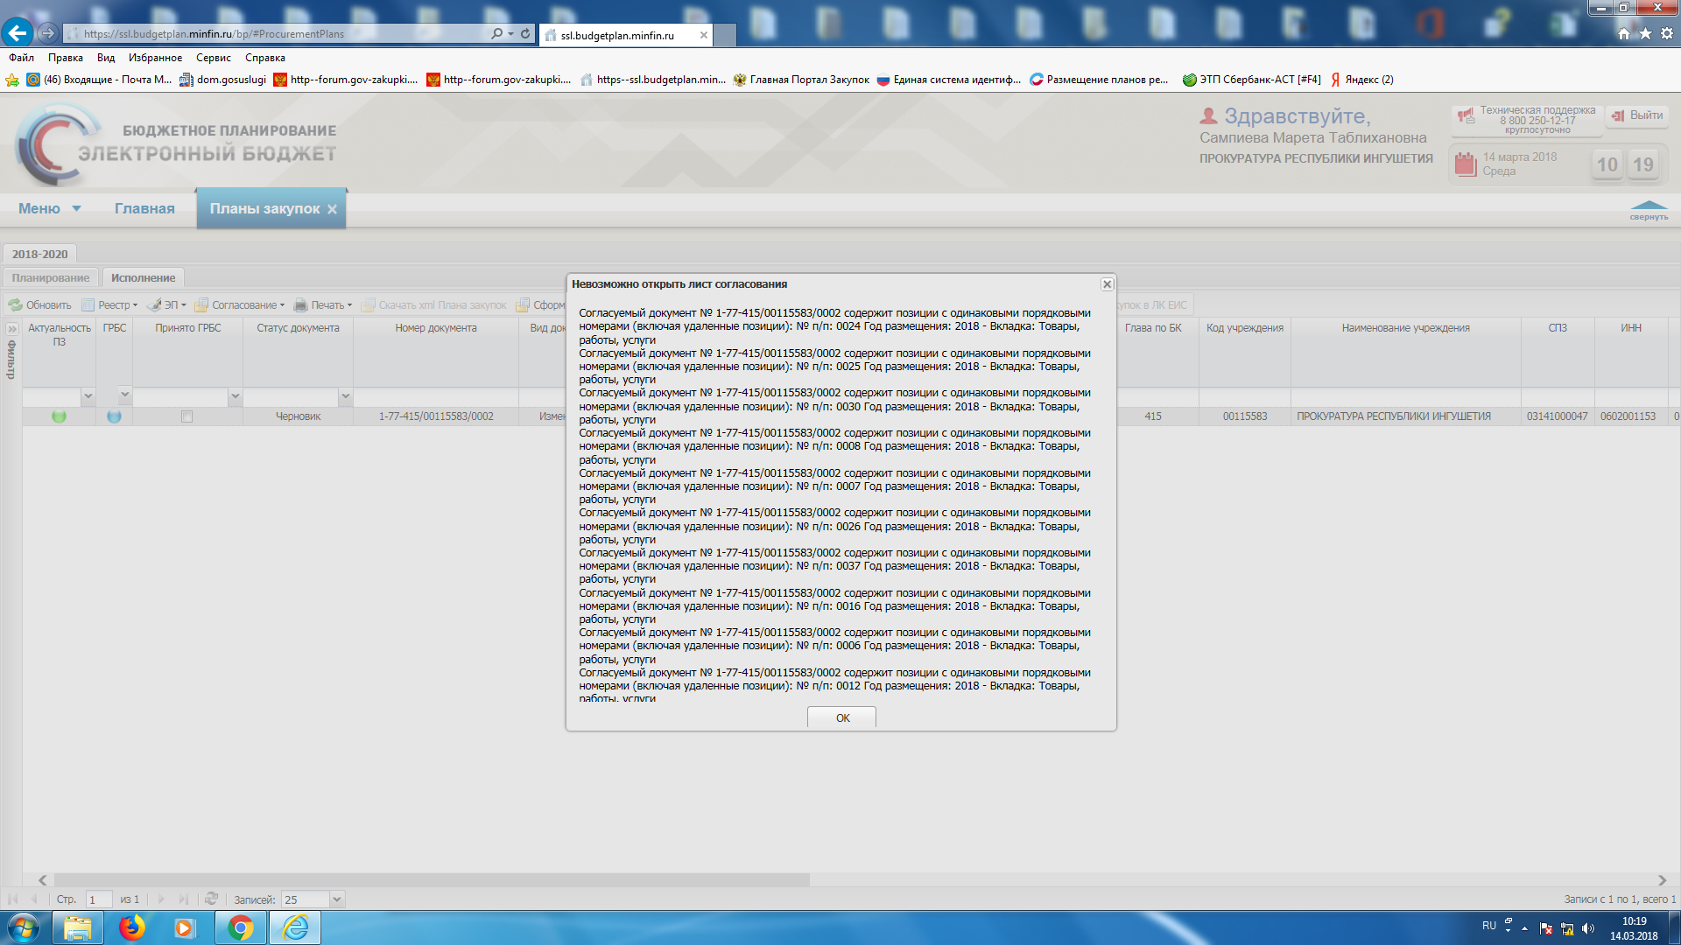Open Статус документа filter dropdown

tap(345, 396)
